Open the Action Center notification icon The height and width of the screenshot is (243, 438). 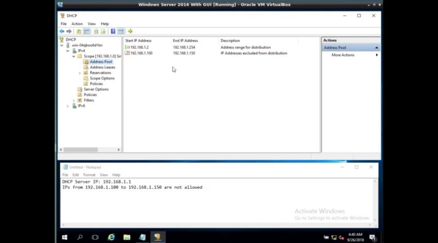[373, 238]
